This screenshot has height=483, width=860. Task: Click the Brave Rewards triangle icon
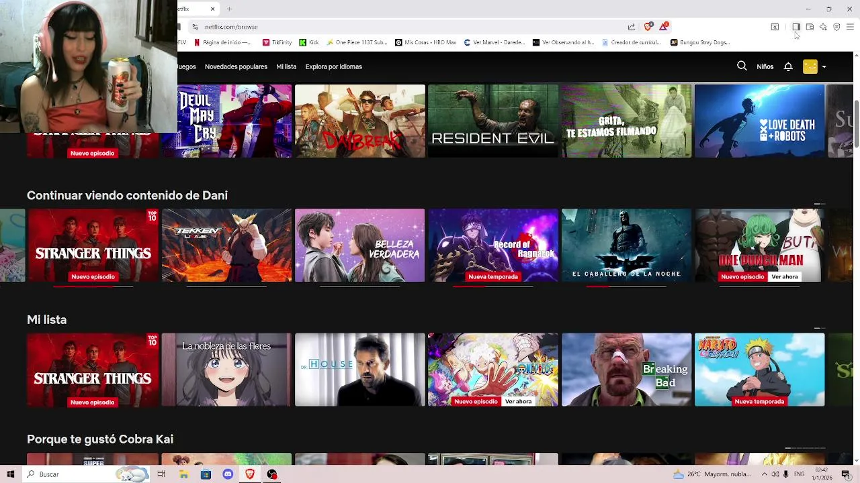pyautogui.click(x=664, y=27)
